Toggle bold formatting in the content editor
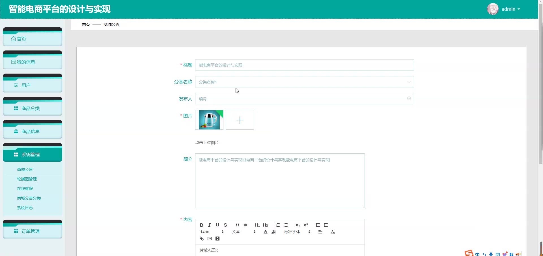 201,225
